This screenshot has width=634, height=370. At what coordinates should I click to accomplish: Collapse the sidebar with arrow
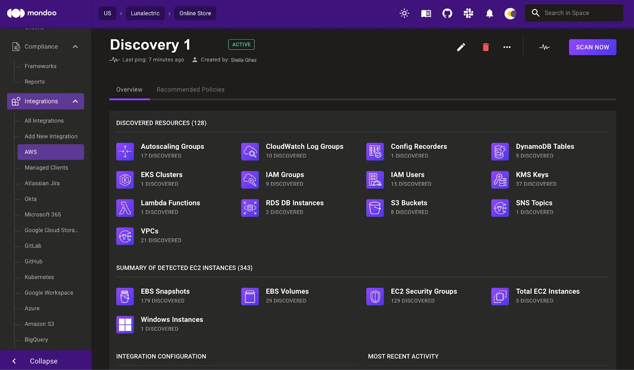14,361
